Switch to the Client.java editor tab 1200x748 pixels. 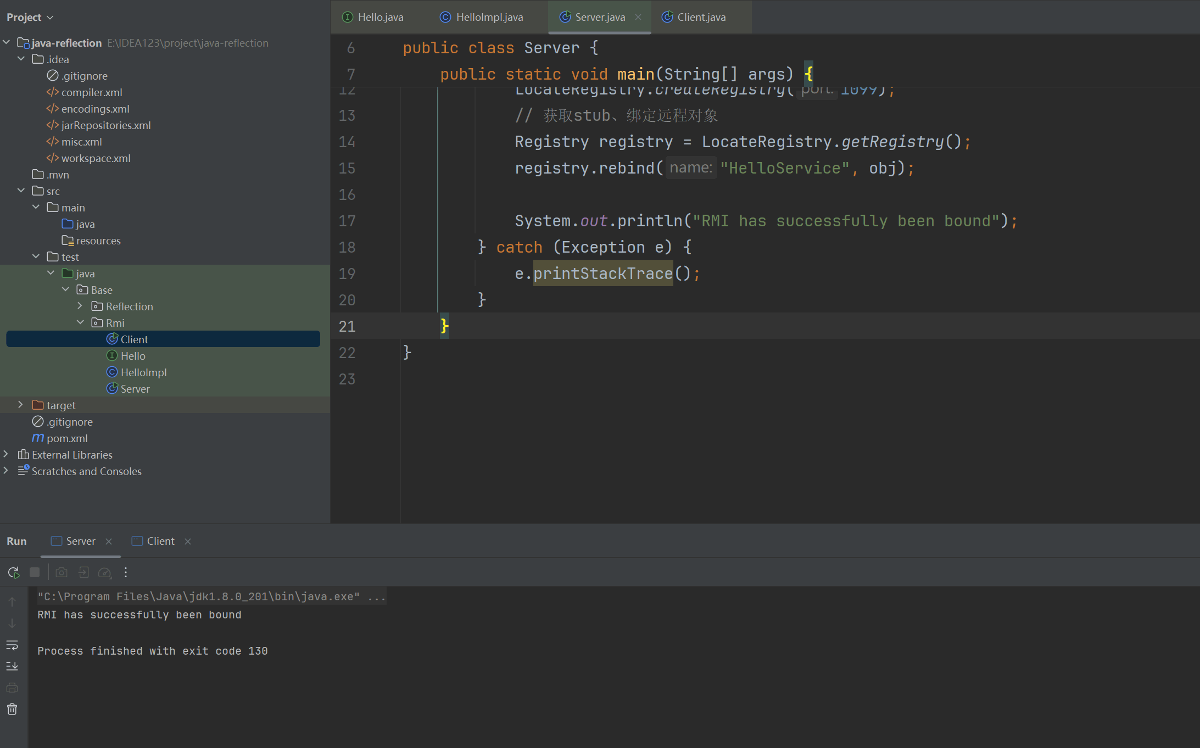(x=701, y=17)
